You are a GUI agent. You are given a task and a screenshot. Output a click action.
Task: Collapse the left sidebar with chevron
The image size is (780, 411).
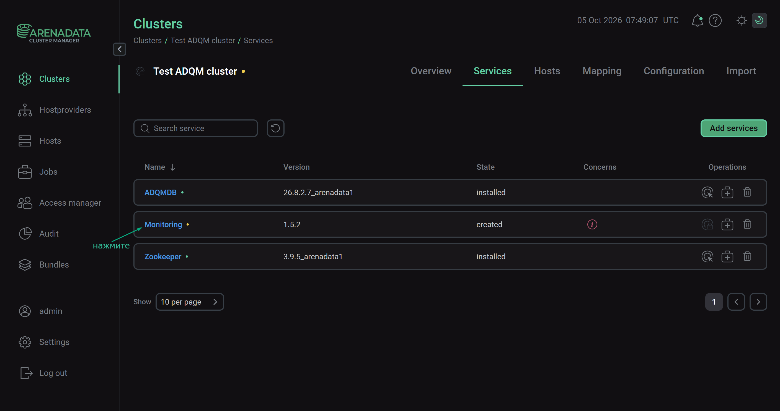tap(120, 49)
